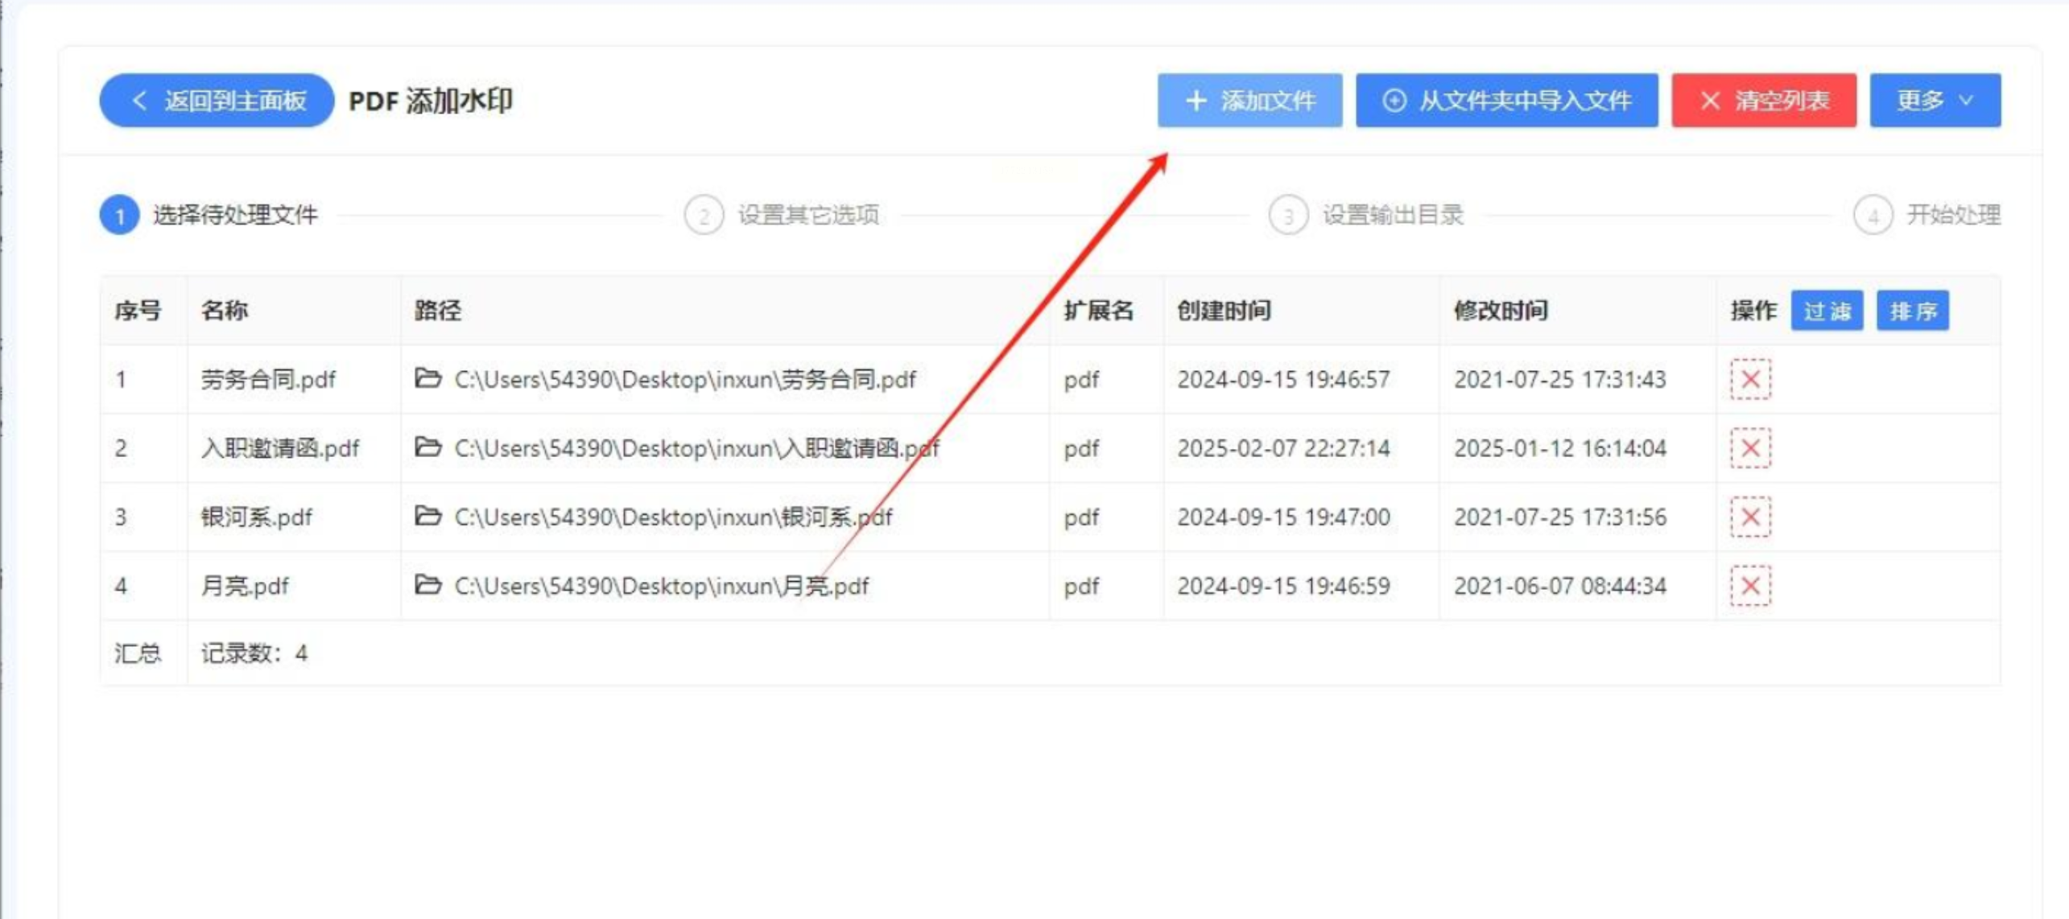Click 从文件夹中导入文件 button
This screenshot has height=919, width=2069.
click(x=1506, y=101)
